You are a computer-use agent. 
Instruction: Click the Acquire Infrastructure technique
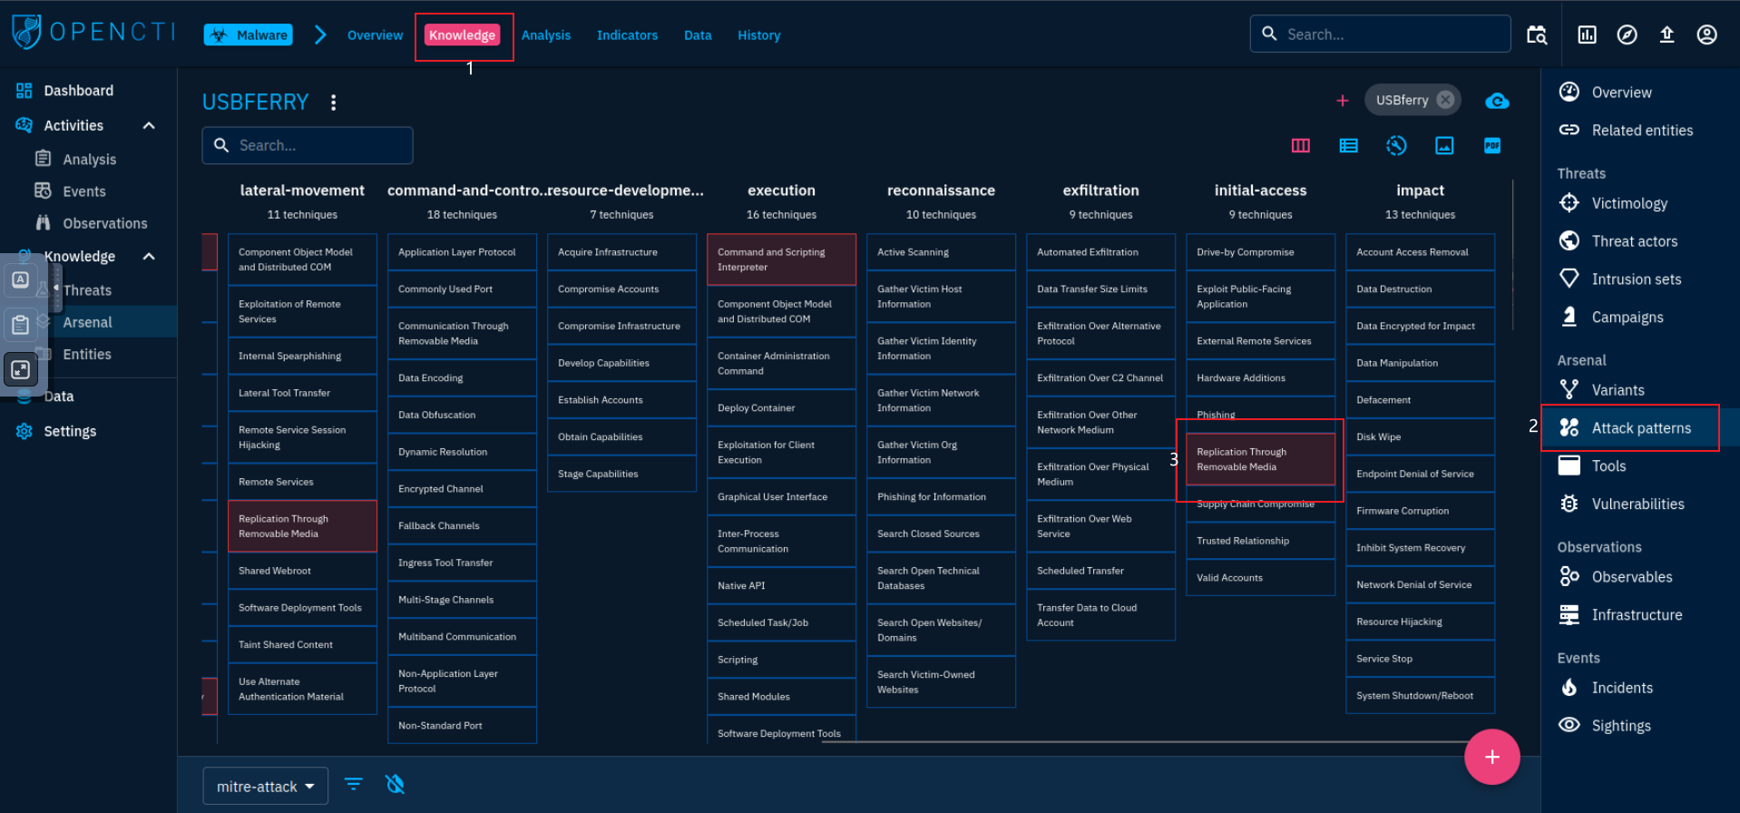pyautogui.click(x=621, y=252)
